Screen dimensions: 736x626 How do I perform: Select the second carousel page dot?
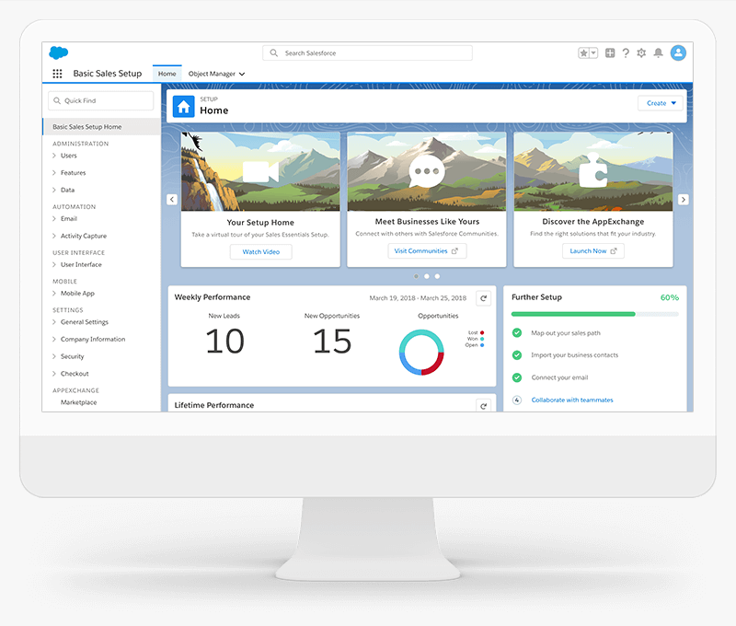(427, 276)
